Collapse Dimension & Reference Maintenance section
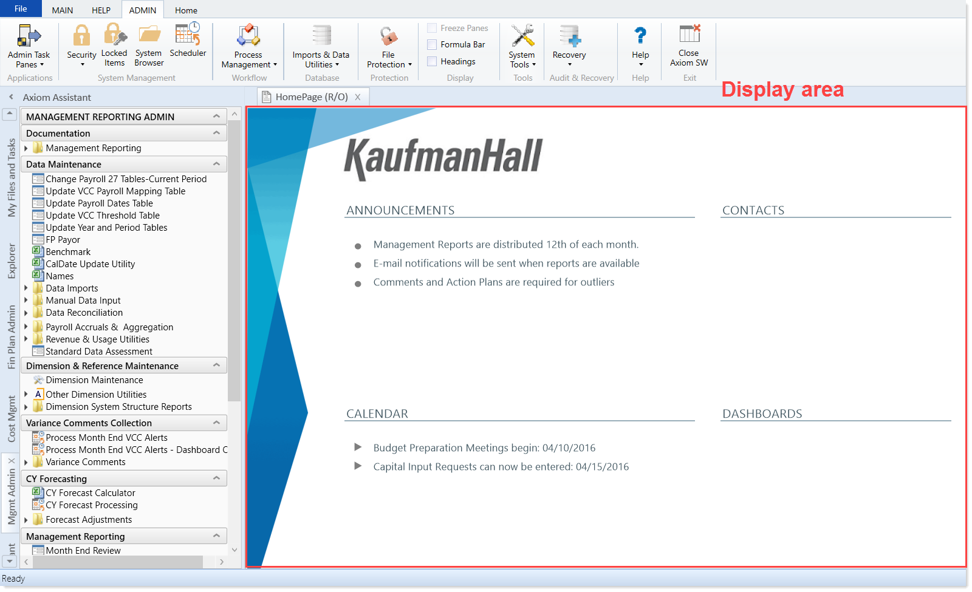This screenshot has height=592, width=972. point(216,366)
